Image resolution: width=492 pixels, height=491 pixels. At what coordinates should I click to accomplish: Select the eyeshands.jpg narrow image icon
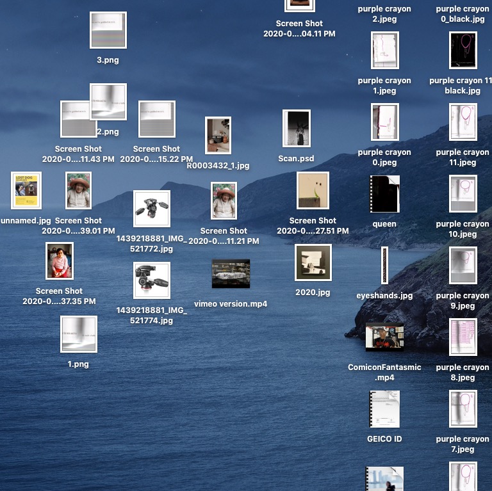tap(384, 265)
